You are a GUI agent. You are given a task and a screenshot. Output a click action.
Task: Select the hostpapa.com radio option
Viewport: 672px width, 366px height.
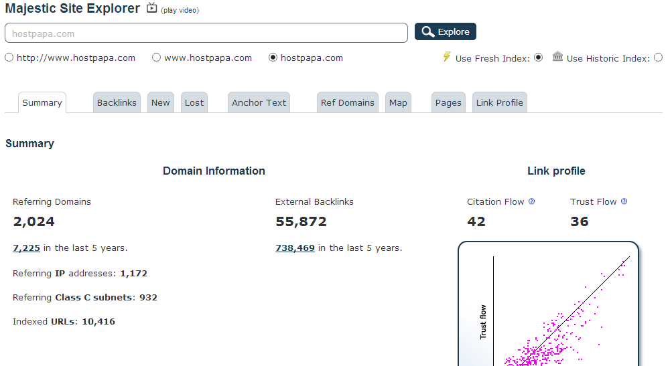coord(273,58)
